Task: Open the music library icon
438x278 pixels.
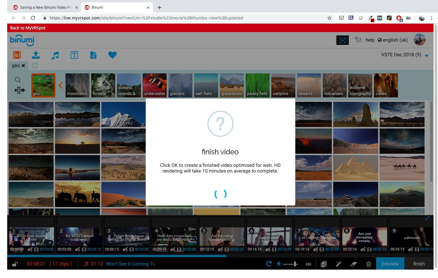Action: [55, 55]
